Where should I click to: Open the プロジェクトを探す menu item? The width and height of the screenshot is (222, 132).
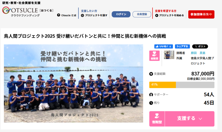tap(94, 15)
